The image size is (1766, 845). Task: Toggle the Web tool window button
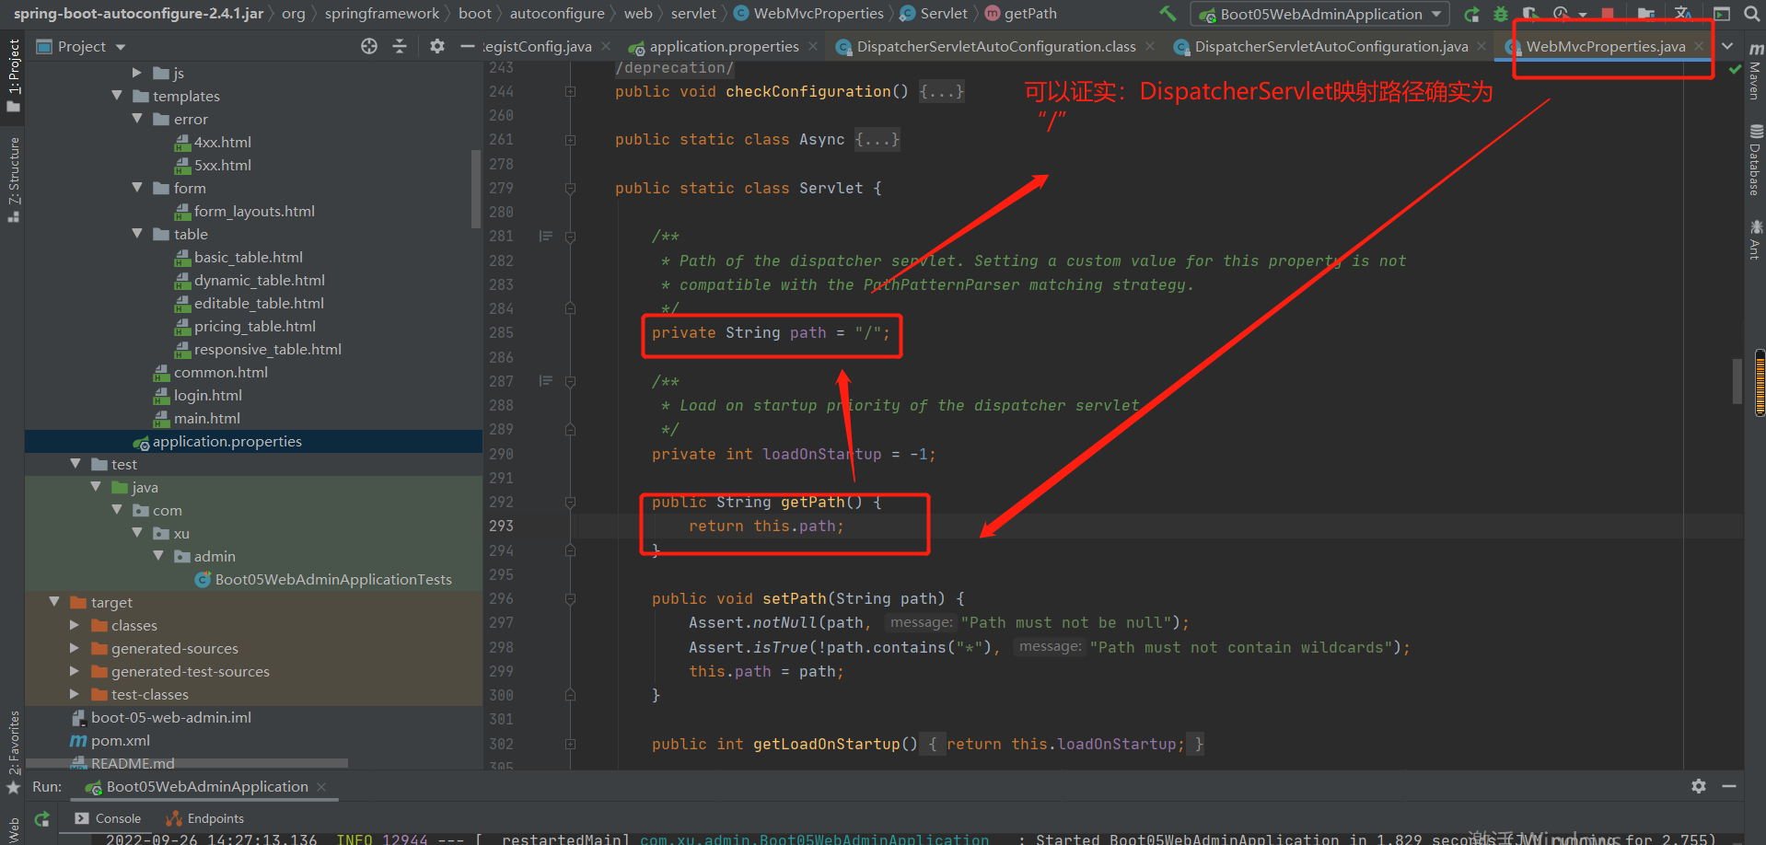(x=13, y=829)
